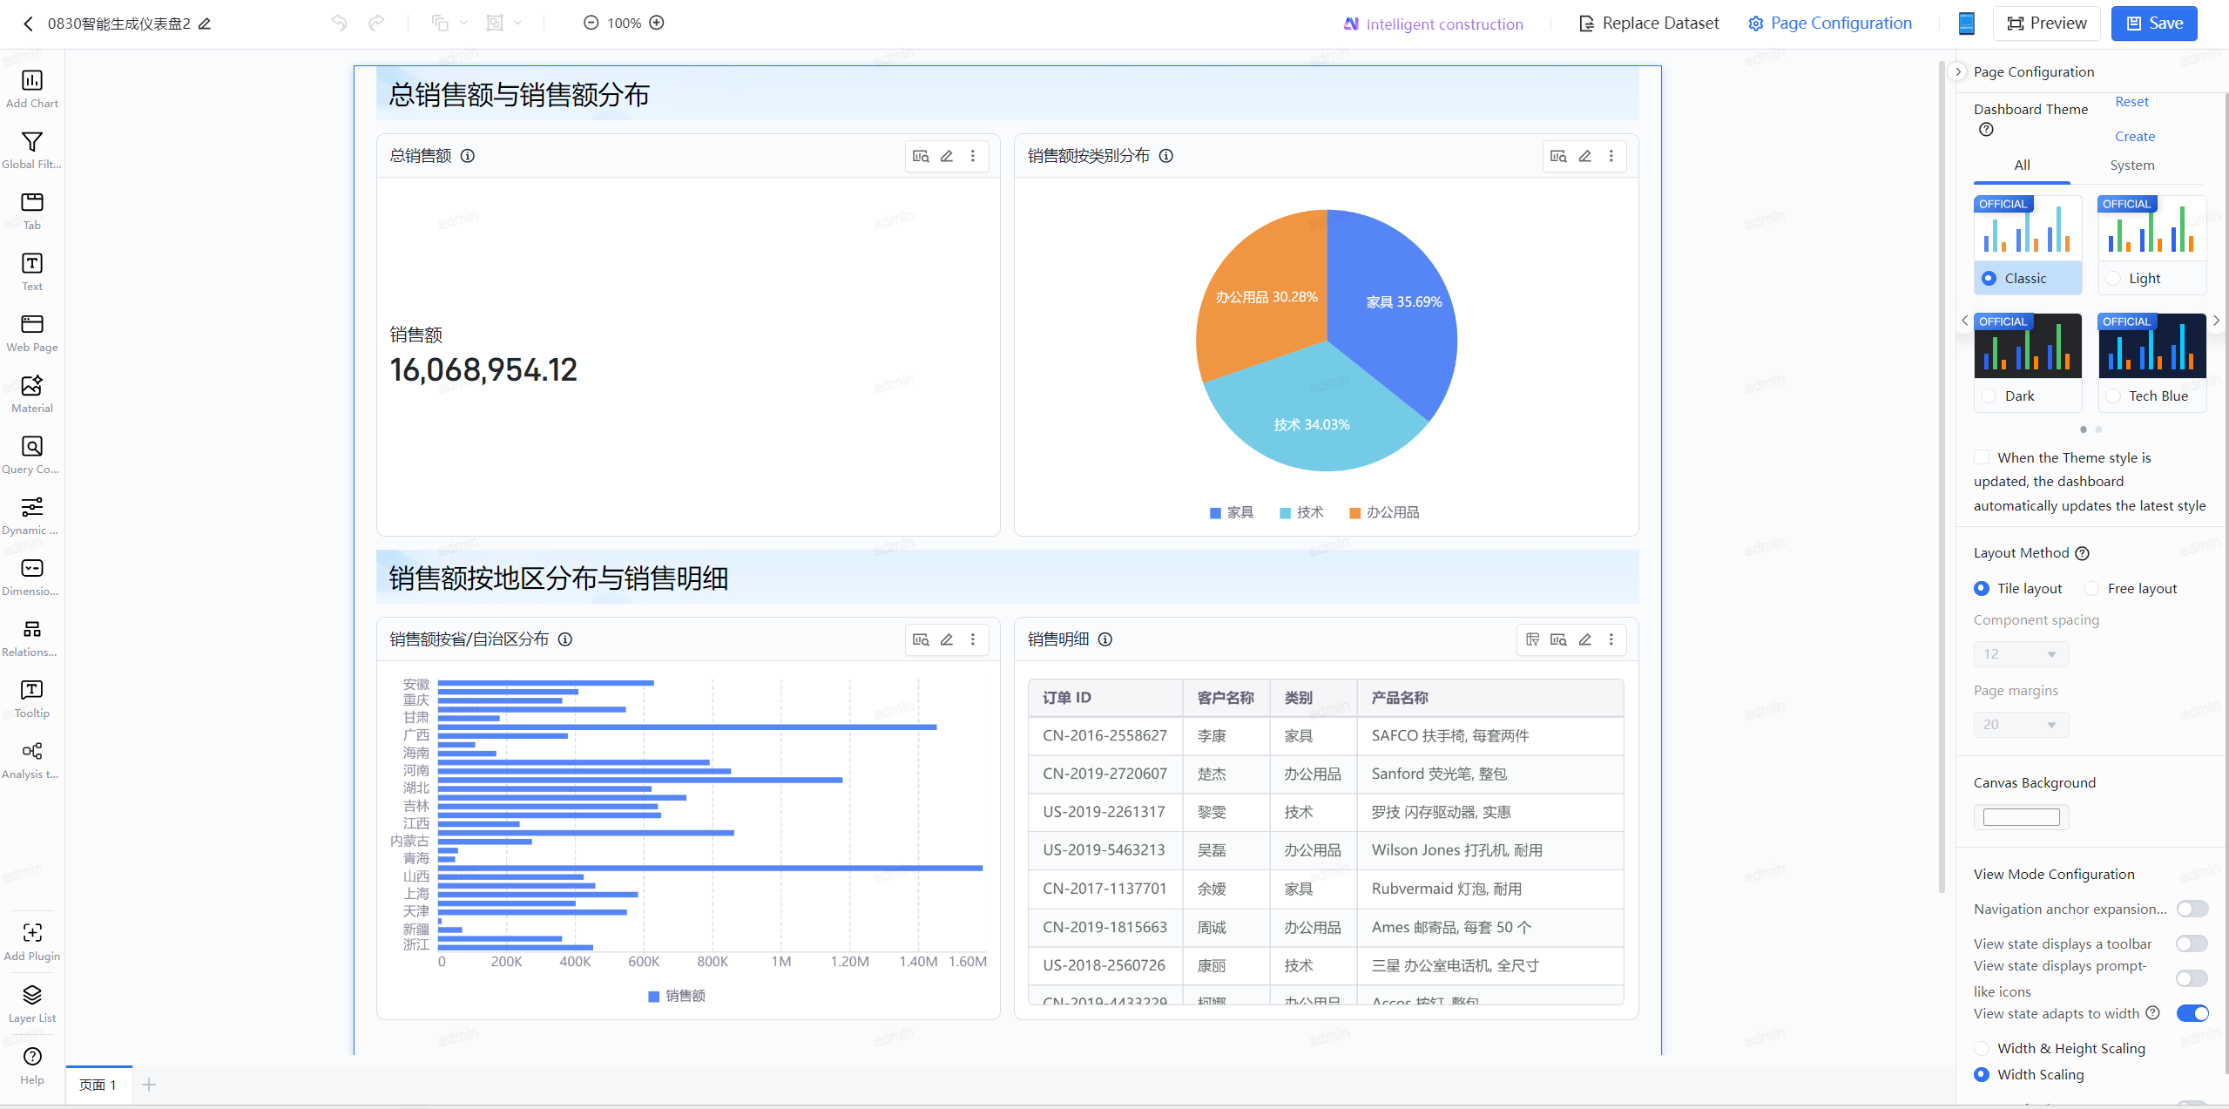Open info tooltip for 销售额按省/自治区分布
Image resolution: width=2229 pixels, height=1109 pixels.
[565, 639]
